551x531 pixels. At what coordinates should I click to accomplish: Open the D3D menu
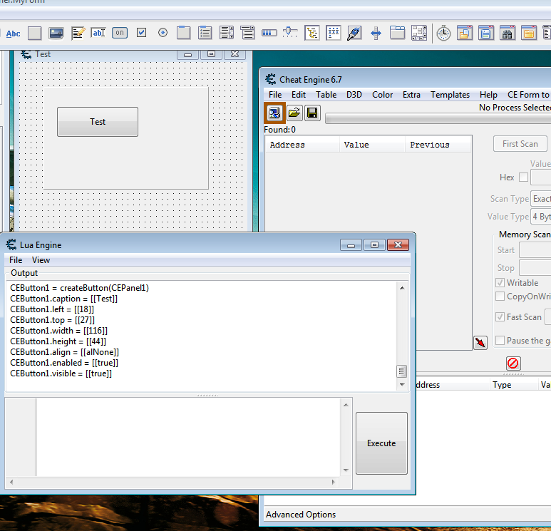point(354,95)
